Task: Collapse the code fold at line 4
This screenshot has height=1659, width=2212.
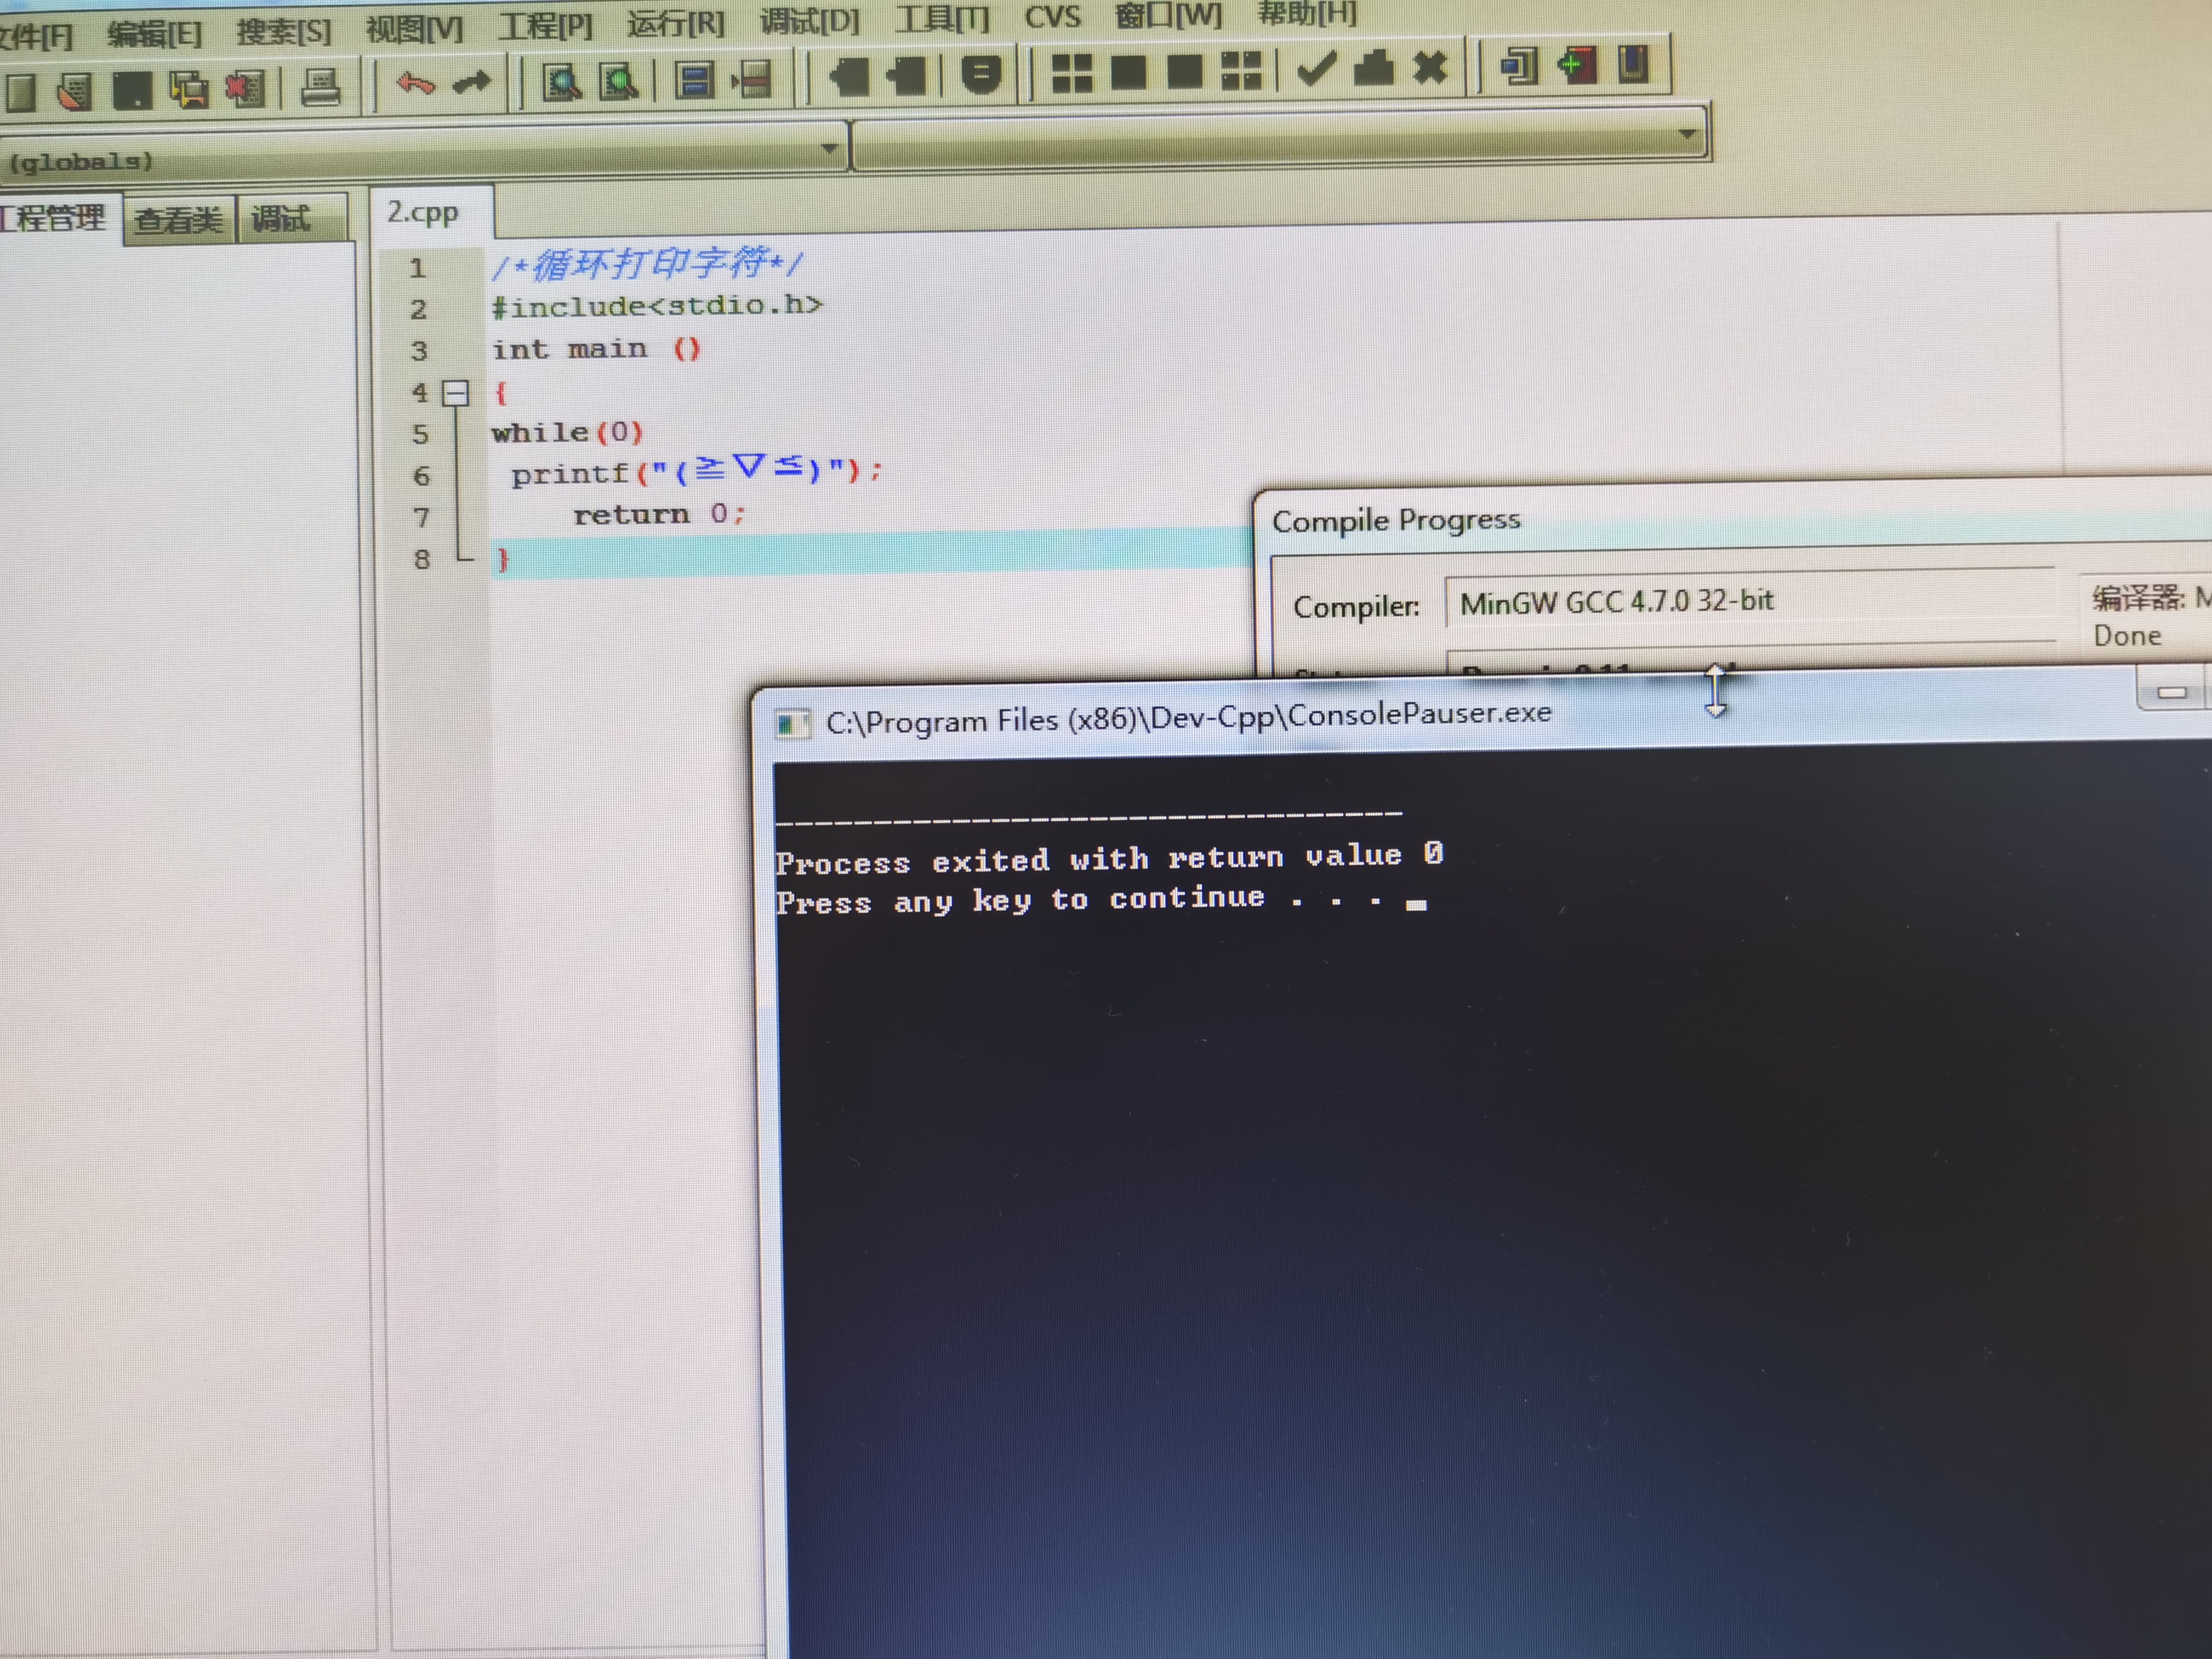Action: click(456, 393)
